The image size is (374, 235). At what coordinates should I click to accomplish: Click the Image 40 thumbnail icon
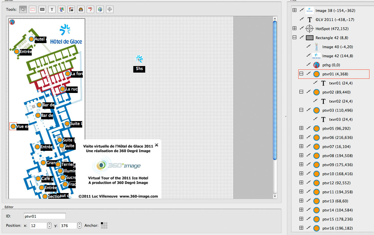pos(316,47)
